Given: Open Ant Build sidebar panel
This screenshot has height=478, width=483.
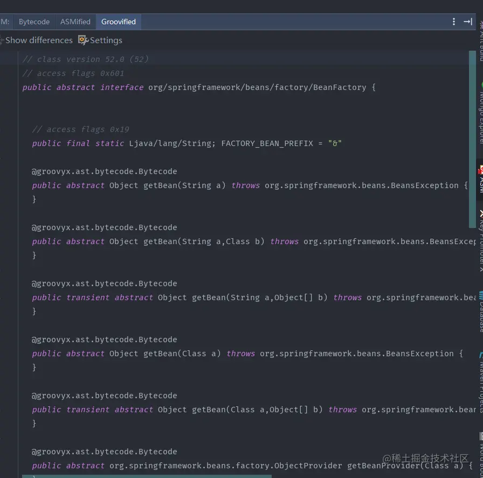Looking at the screenshot, I should 480,40.
